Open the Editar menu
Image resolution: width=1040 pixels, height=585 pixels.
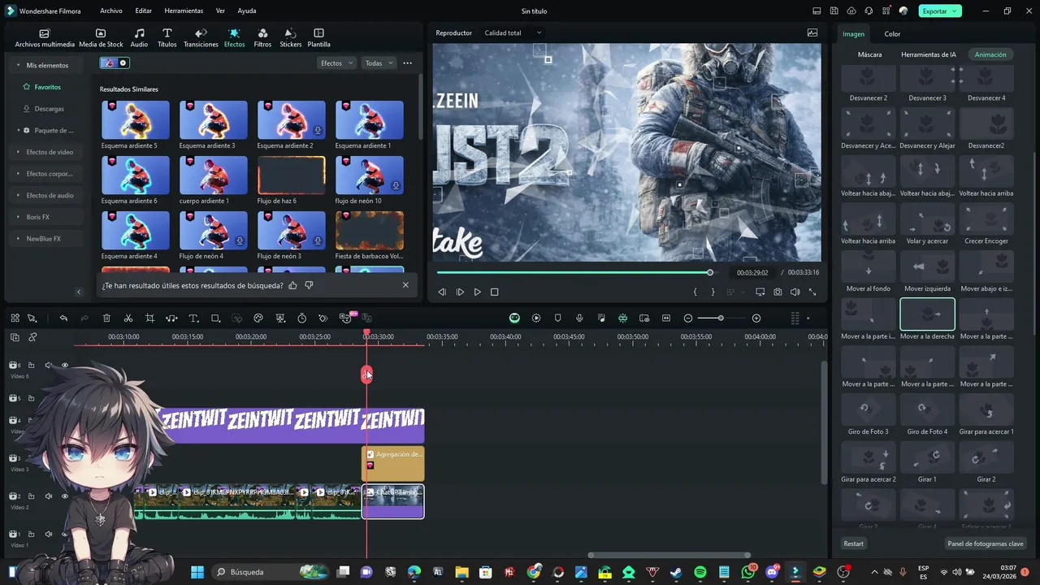(x=143, y=11)
